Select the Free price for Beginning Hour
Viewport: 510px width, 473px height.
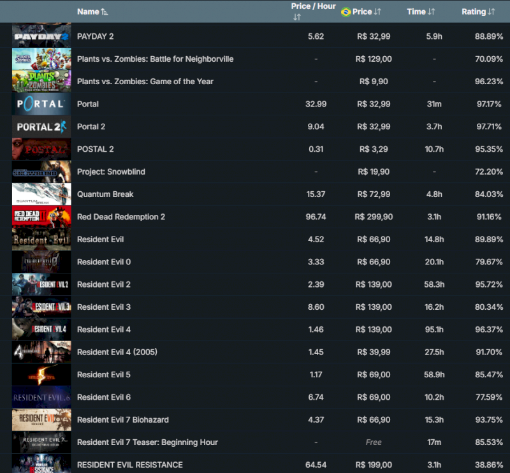click(x=374, y=442)
